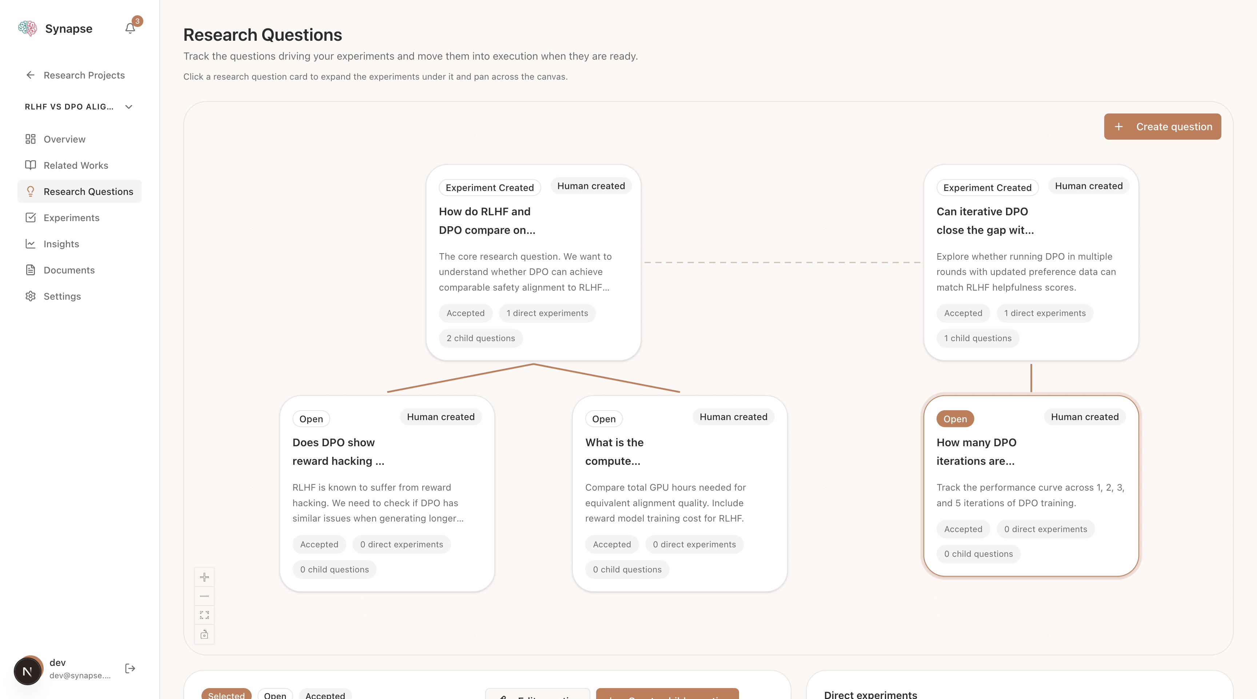Open the Documents section
Viewport: 1257px width, 699px height.
pos(69,270)
